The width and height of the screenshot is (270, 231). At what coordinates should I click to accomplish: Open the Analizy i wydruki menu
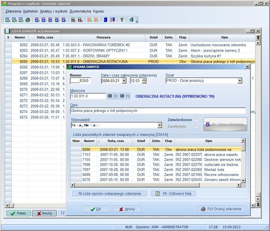point(53,11)
